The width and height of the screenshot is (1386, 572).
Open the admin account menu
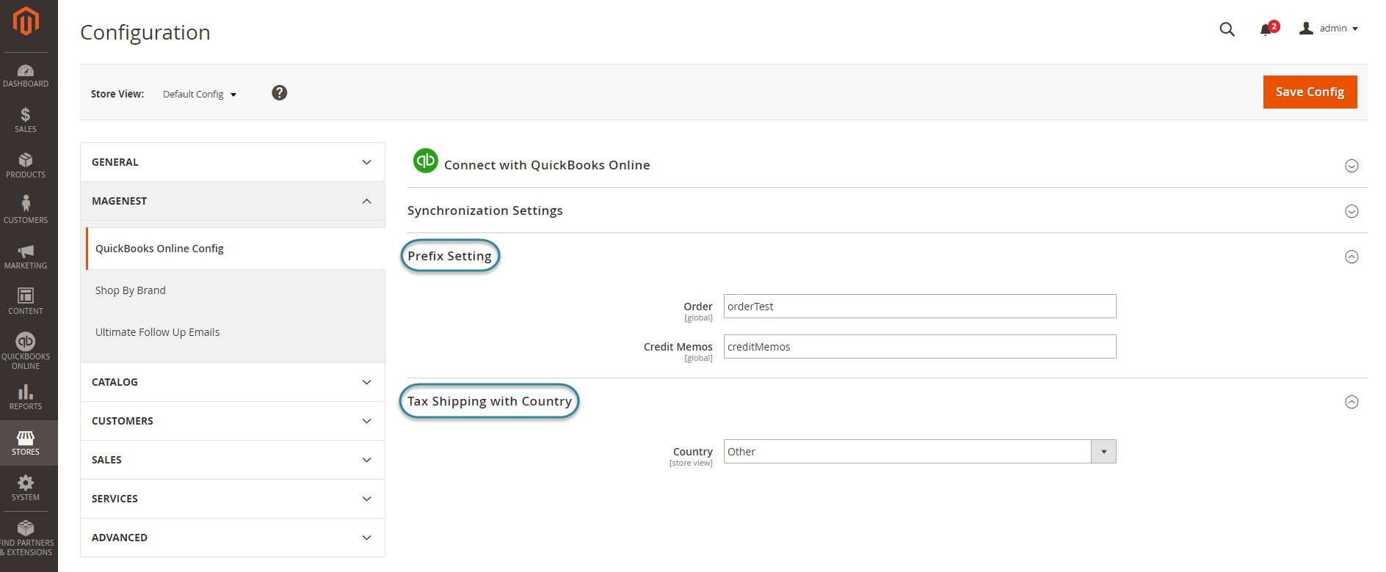[x=1329, y=29]
